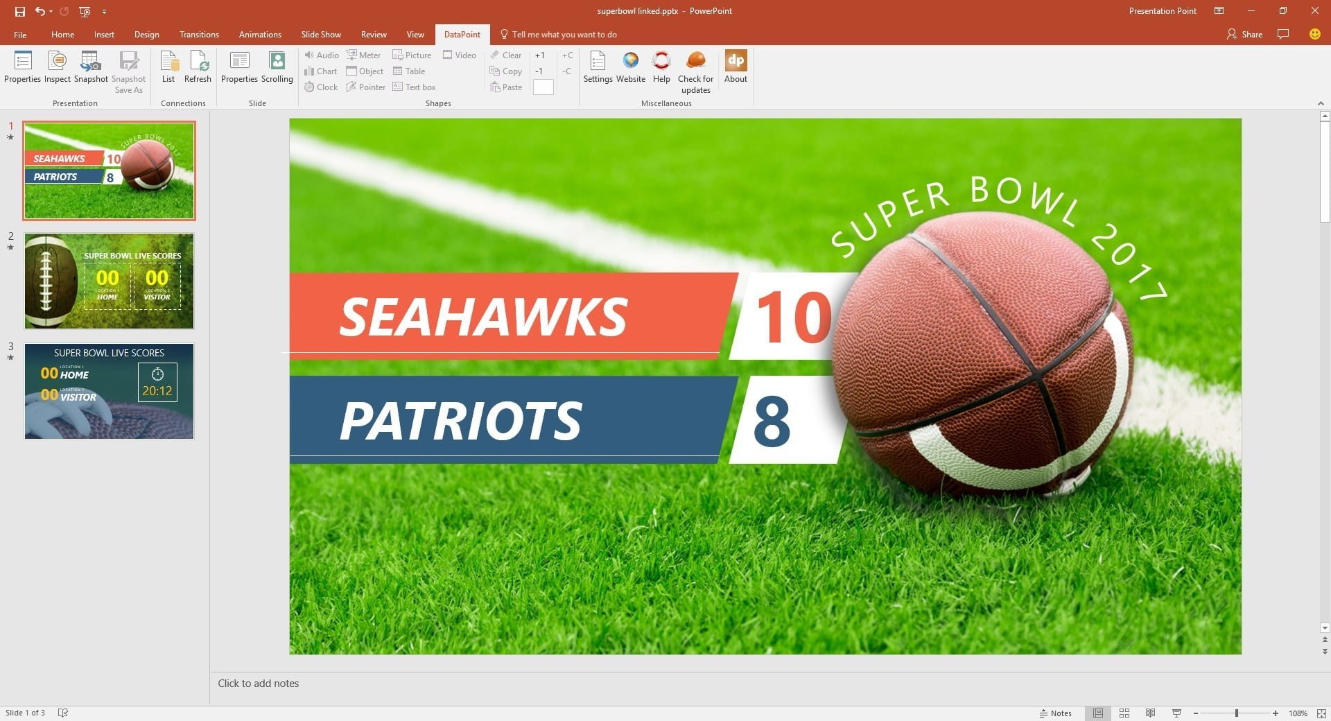Viewport: 1331px width, 721px height.
Task: Open DataPoint Help
Action: click(x=661, y=67)
